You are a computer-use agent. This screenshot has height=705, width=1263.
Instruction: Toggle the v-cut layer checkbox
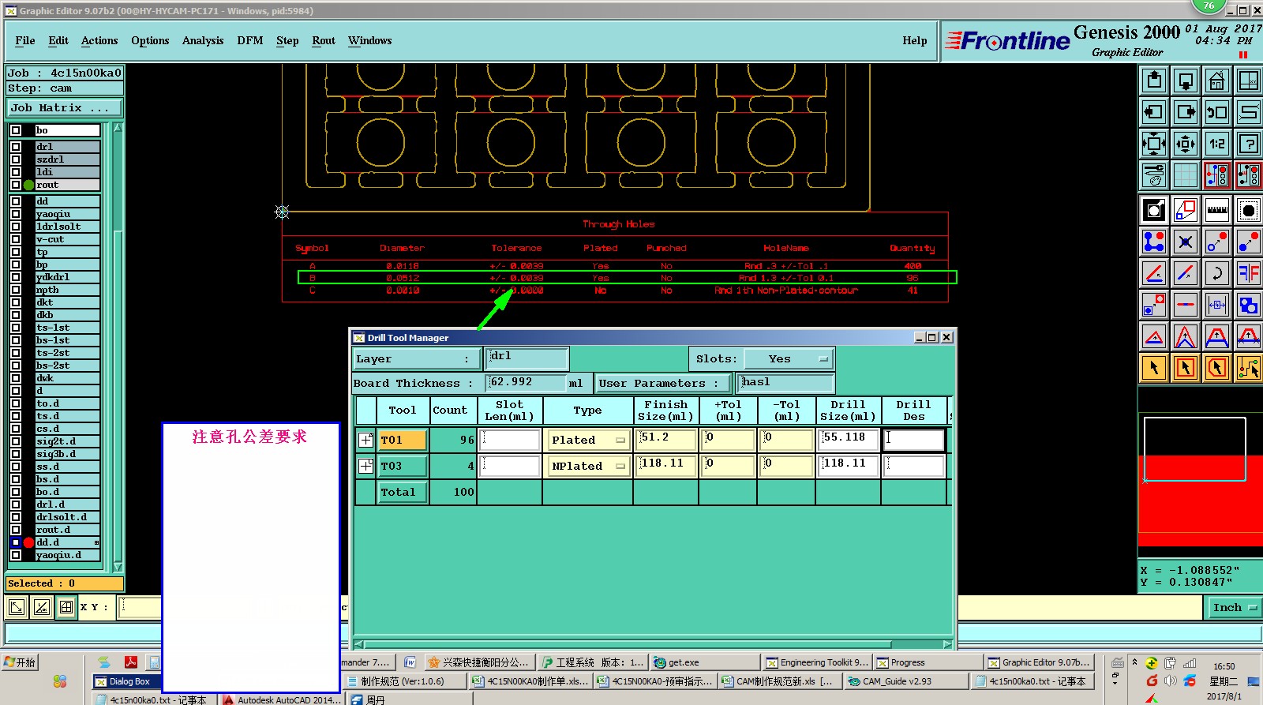tap(16, 239)
